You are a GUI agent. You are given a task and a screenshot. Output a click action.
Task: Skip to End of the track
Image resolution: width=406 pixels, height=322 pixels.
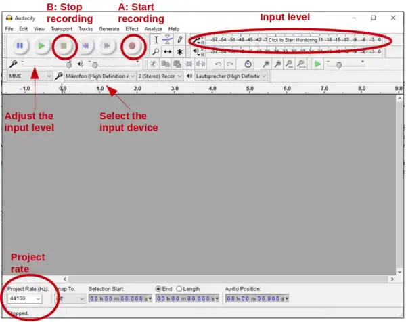(x=107, y=46)
